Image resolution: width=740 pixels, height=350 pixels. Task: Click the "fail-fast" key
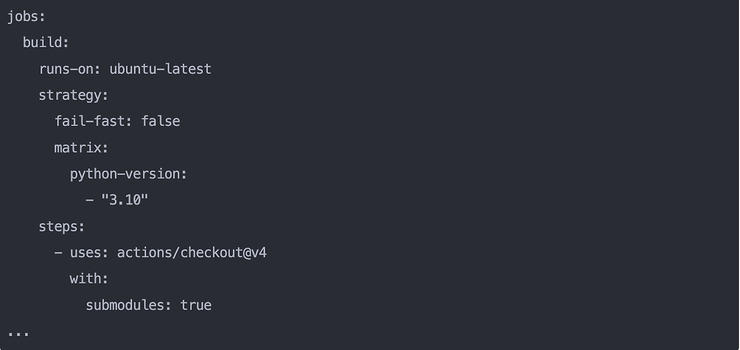[94, 121]
